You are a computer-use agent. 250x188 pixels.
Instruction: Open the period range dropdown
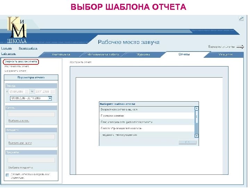50,98
